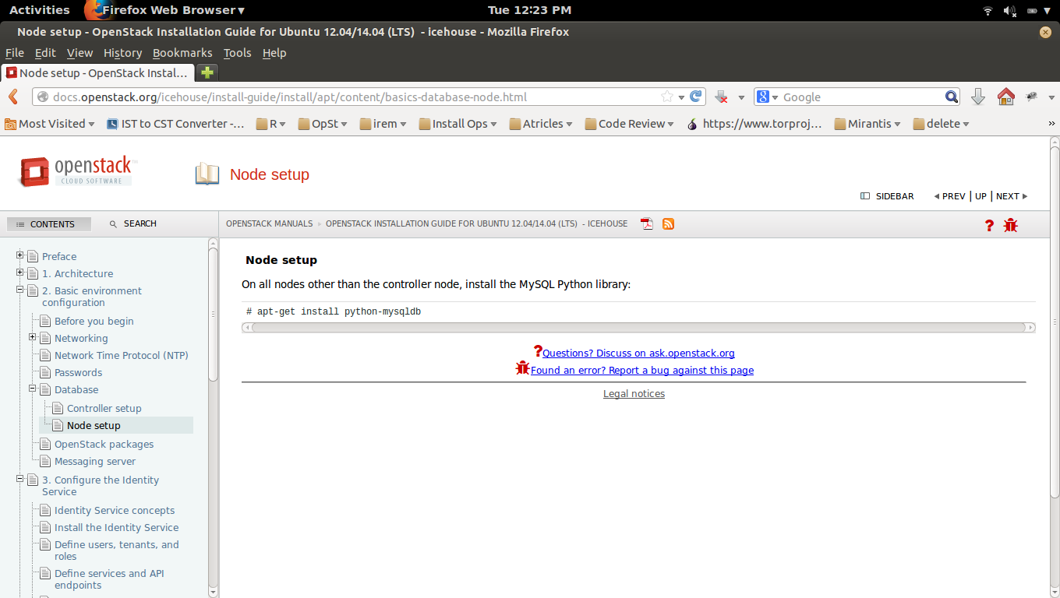Open a new tab with plus icon

tap(207, 72)
